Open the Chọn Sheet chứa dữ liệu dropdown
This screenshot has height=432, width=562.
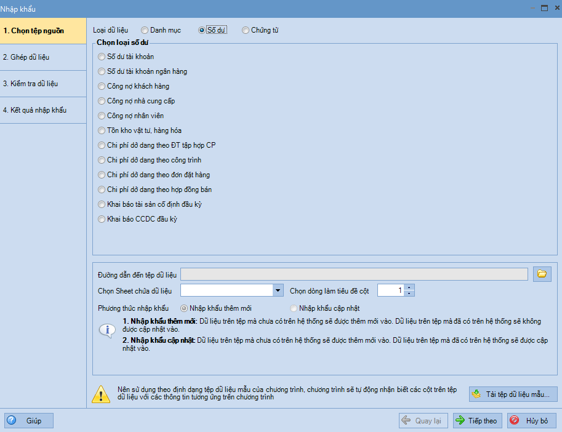[x=278, y=290]
